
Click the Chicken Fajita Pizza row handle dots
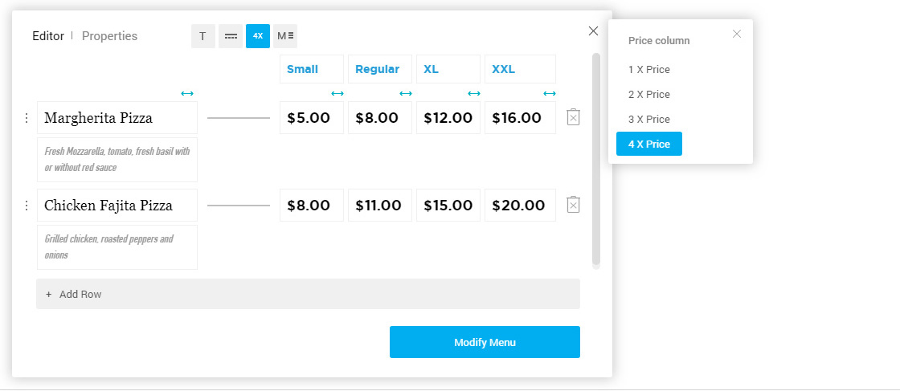tap(26, 206)
